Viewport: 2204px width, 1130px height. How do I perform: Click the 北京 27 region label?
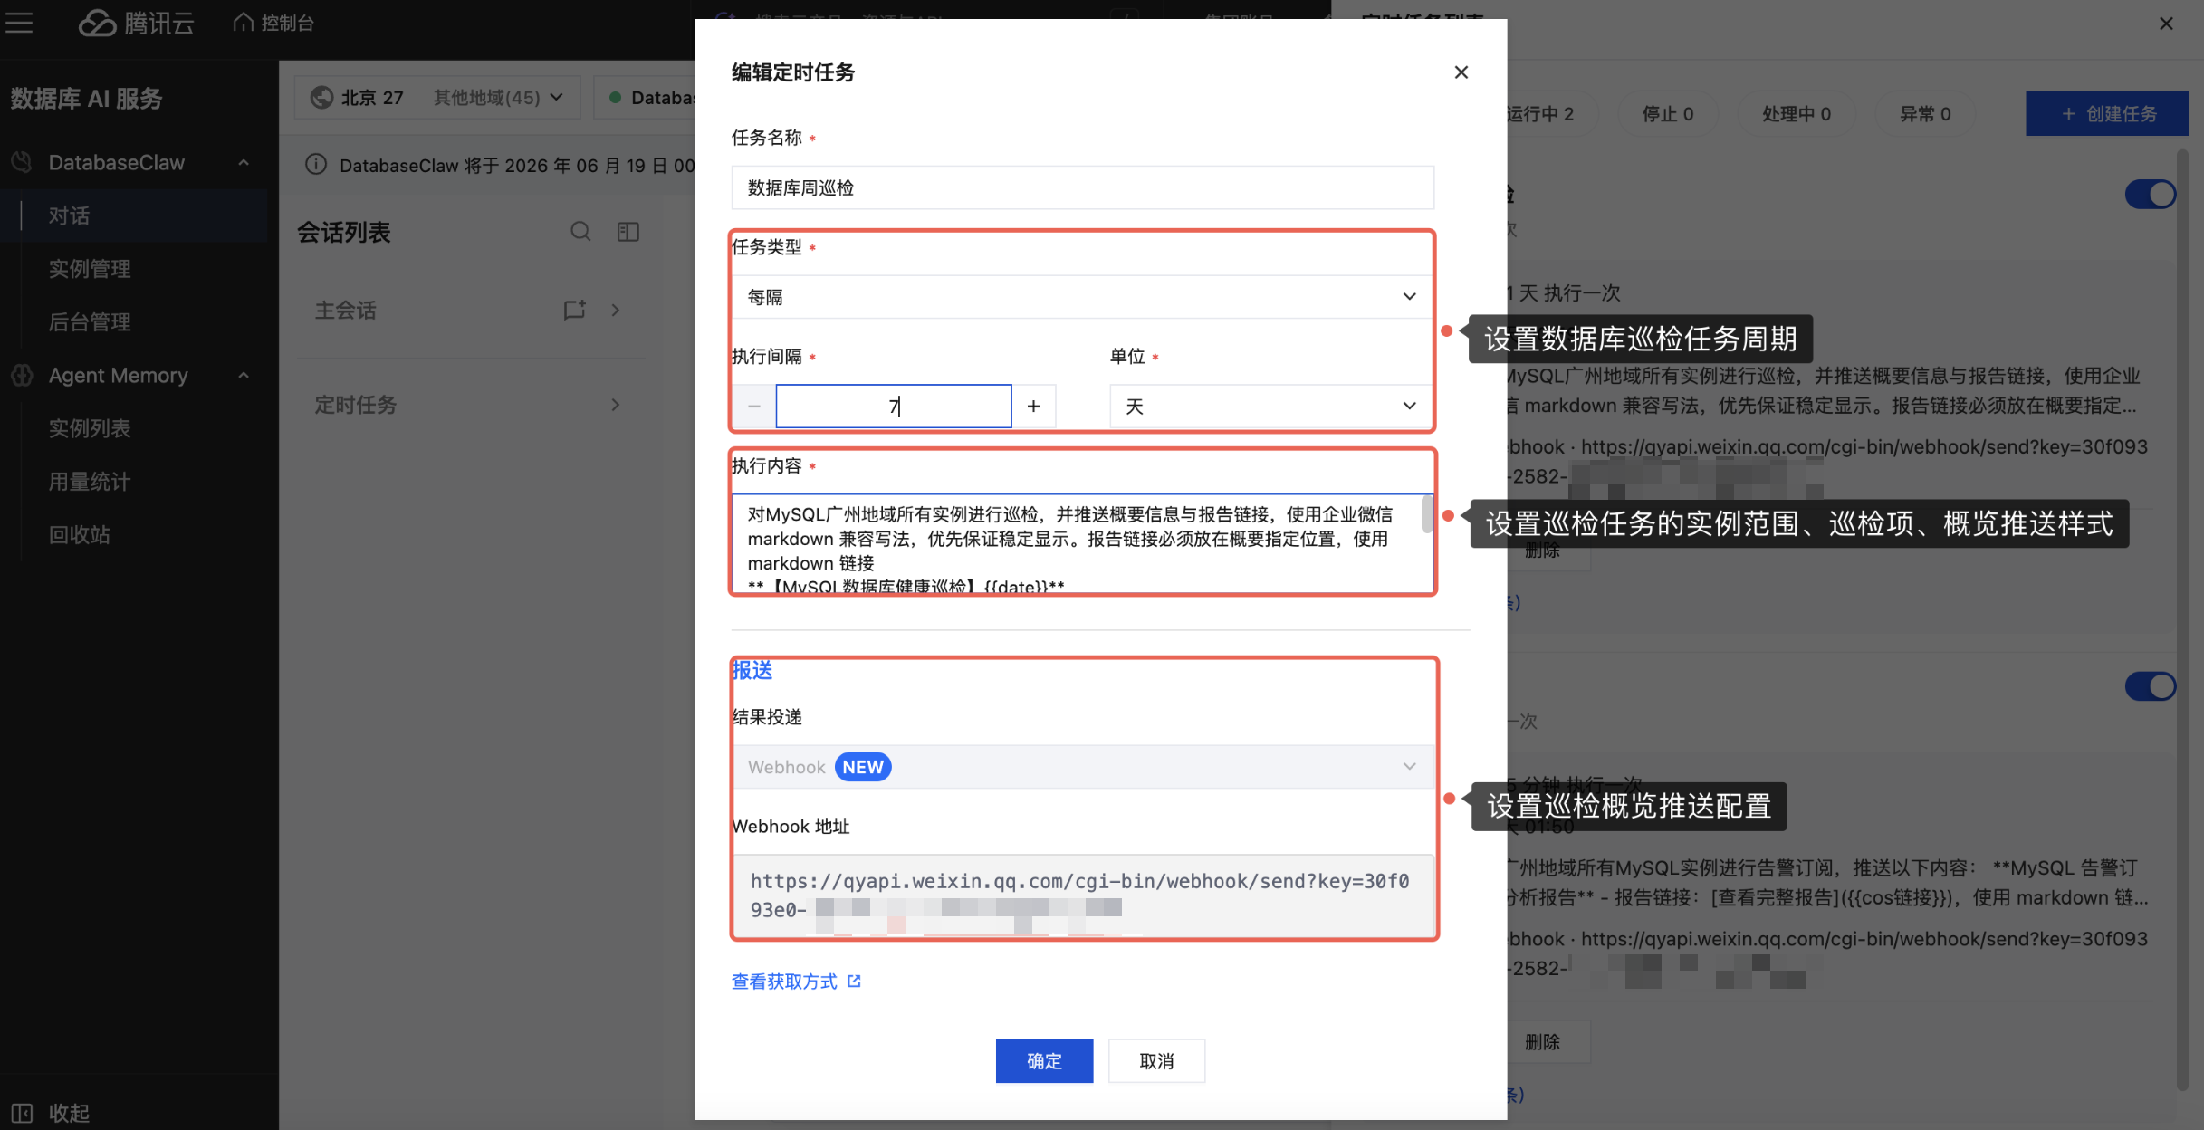coord(371,97)
